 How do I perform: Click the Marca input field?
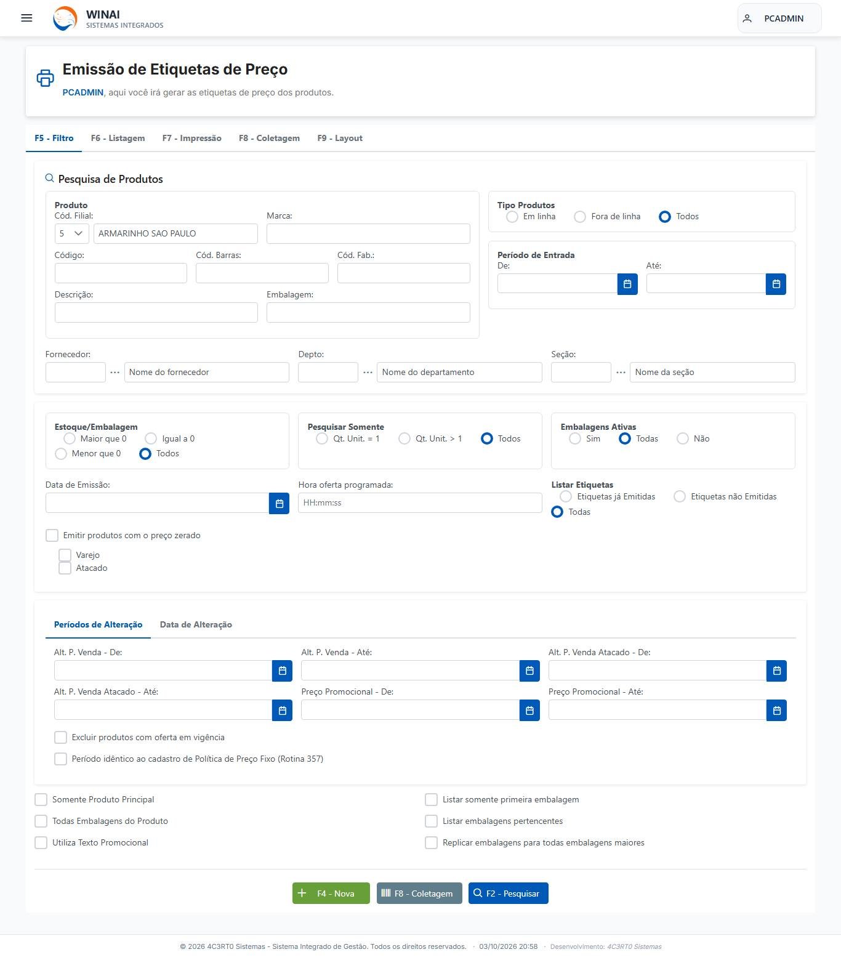[x=368, y=233]
